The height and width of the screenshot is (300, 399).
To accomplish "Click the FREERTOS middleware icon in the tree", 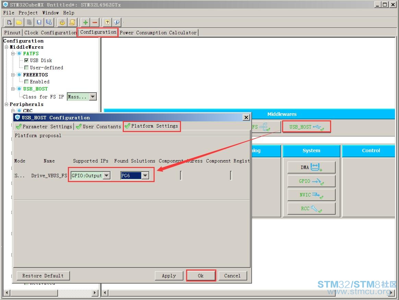I will click(19, 75).
